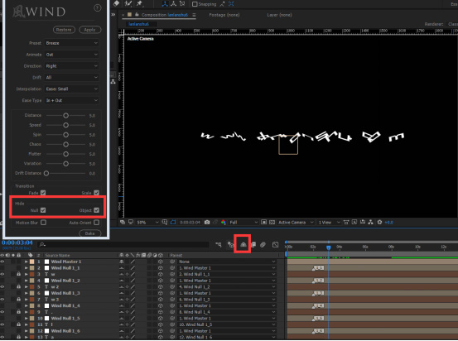Image resolution: width=458 pixels, height=341 pixels.
Task: Click the Bake button in Wind panel
Action: click(x=90, y=233)
